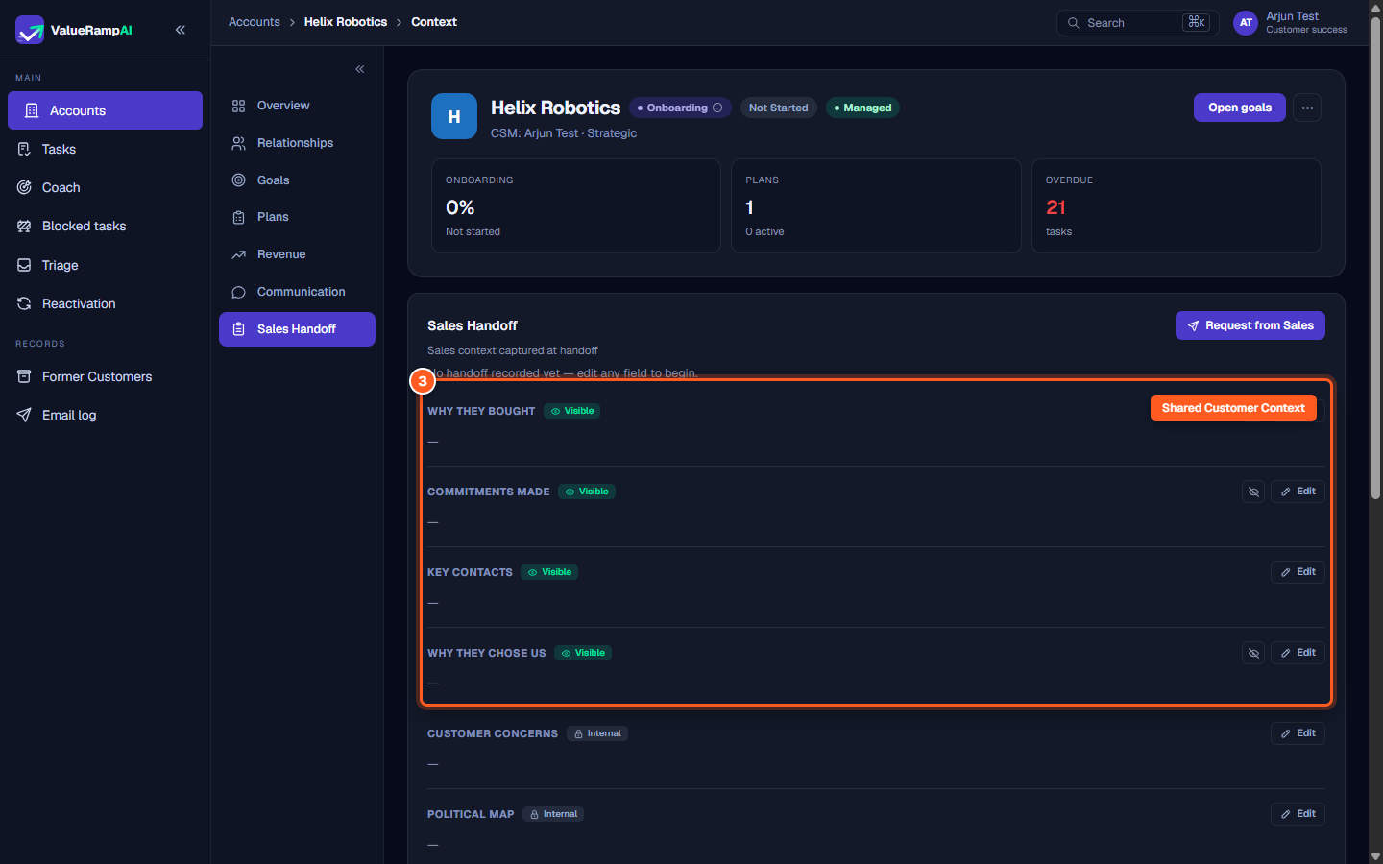Collapse the main left sidebar
Screen dimensions: 1383x864
point(181,30)
